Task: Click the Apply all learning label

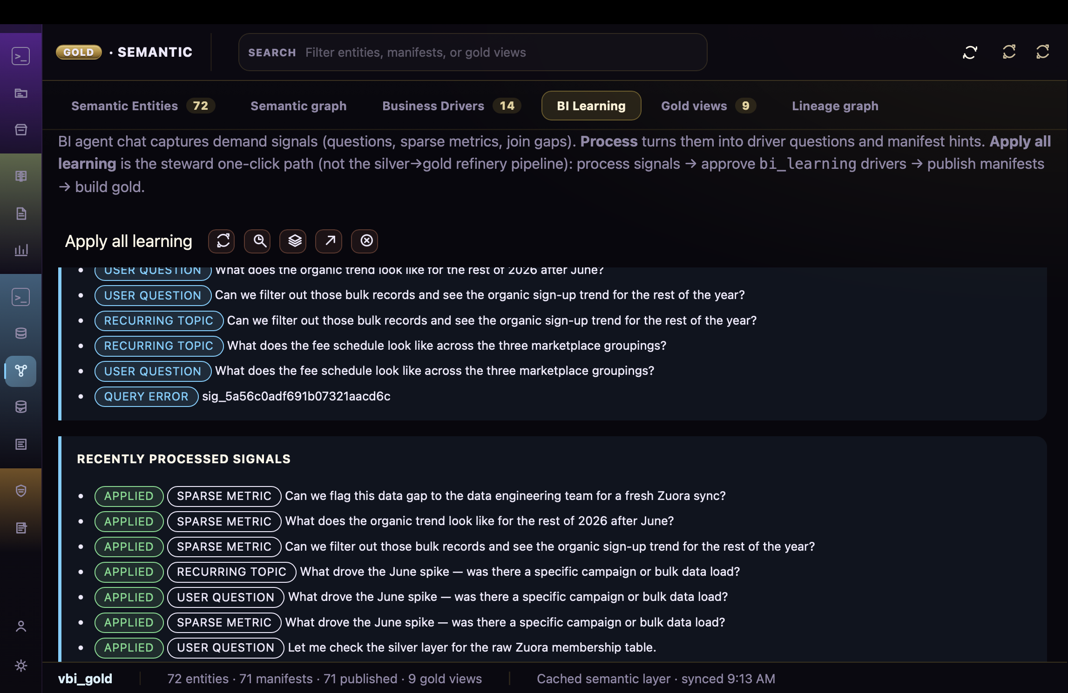Action: coord(128,241)
